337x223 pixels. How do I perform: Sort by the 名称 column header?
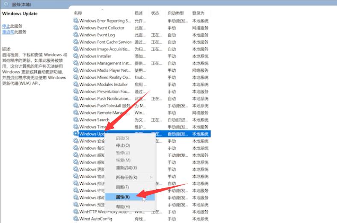[x=78, y=13]
